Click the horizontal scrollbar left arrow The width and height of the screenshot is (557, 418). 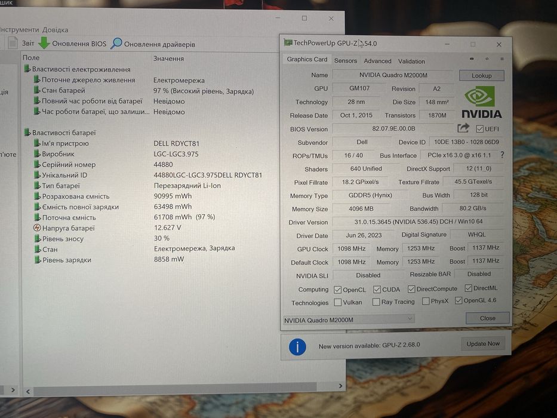click(x=28, y=392)
